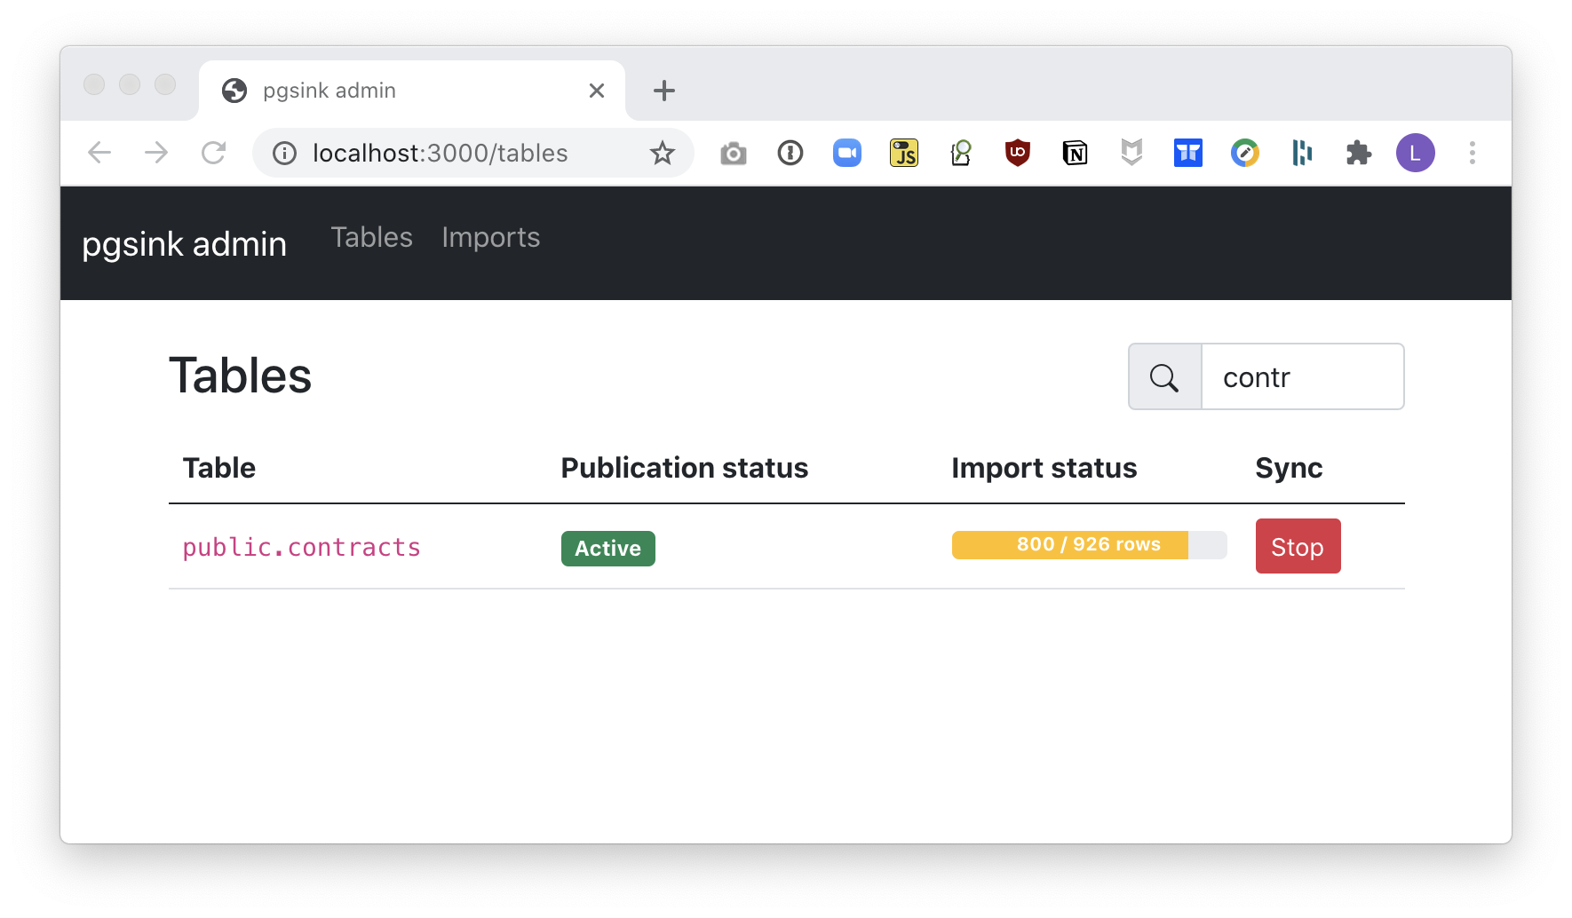Select the Tables navigation item

pyautogui.click(x=371, y=237)
